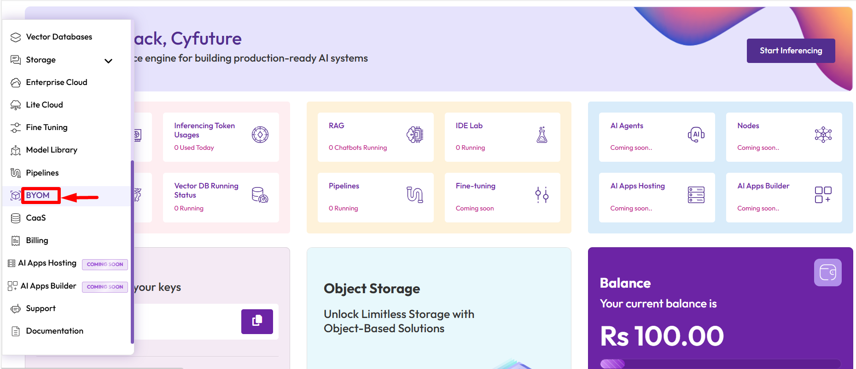The height and width of the screenshot is (369, 856).
Task: Click the balance progress bar
Action: click(x=720, y=364)
